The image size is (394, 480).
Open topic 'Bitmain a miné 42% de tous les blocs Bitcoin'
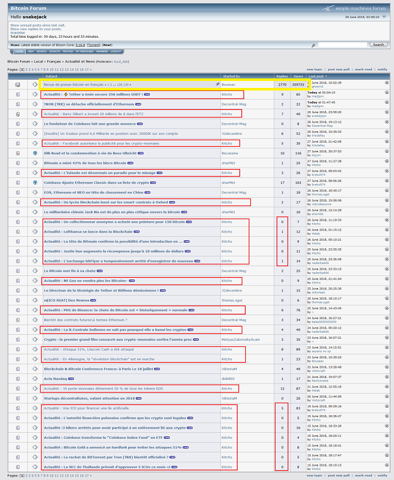85,163
